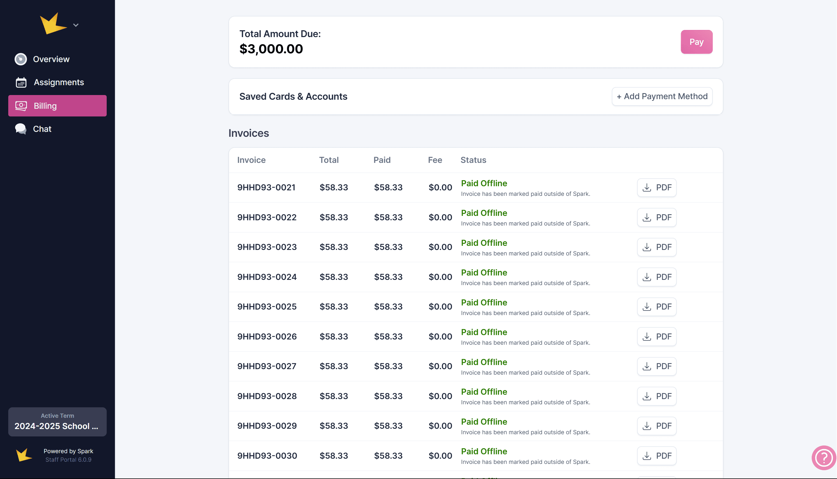Click the Billing cash icon in sidebar
The height and width of the screenshot is (479, 837).
tap(21, 106)
